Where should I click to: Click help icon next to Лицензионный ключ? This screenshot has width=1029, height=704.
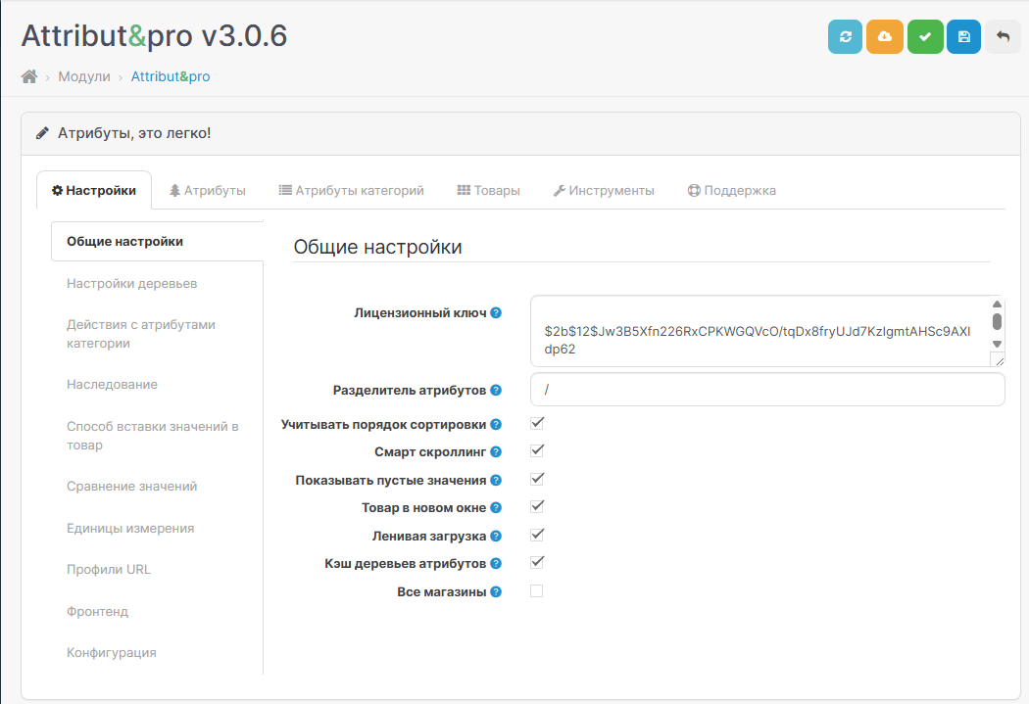(496, 313)
